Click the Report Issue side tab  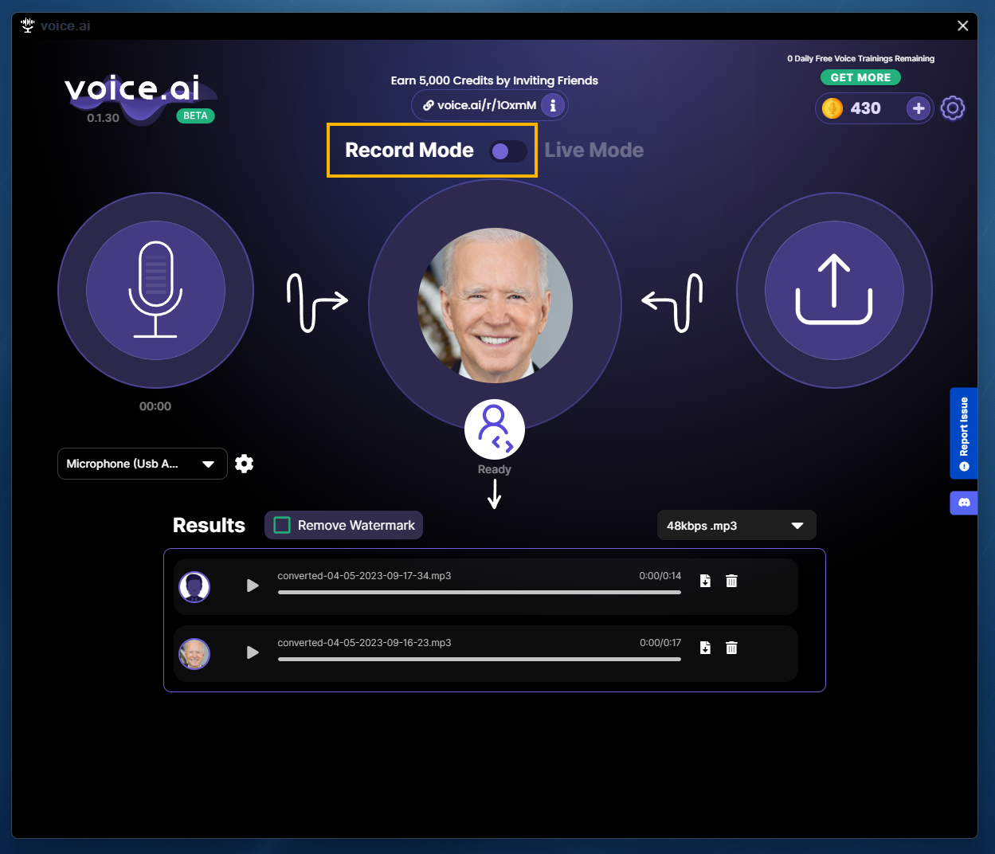964,433
